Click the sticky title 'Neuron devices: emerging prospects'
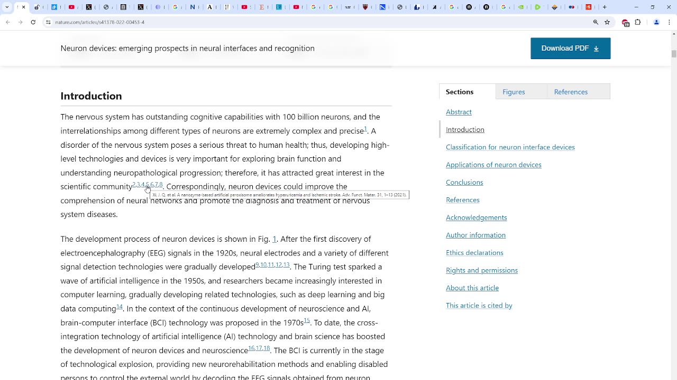The width and height of the screenshot is (677, 380). (187, 48)
